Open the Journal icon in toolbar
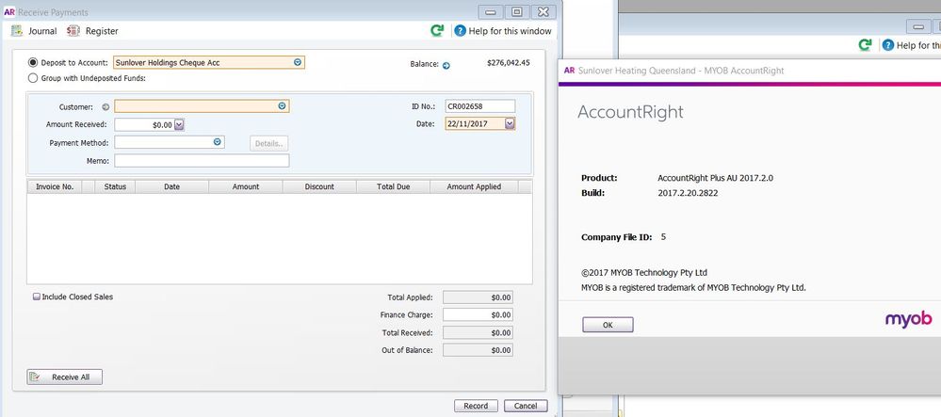Image resolution: width=941 pixels, height=417 pixels. [x=16, y=31]
